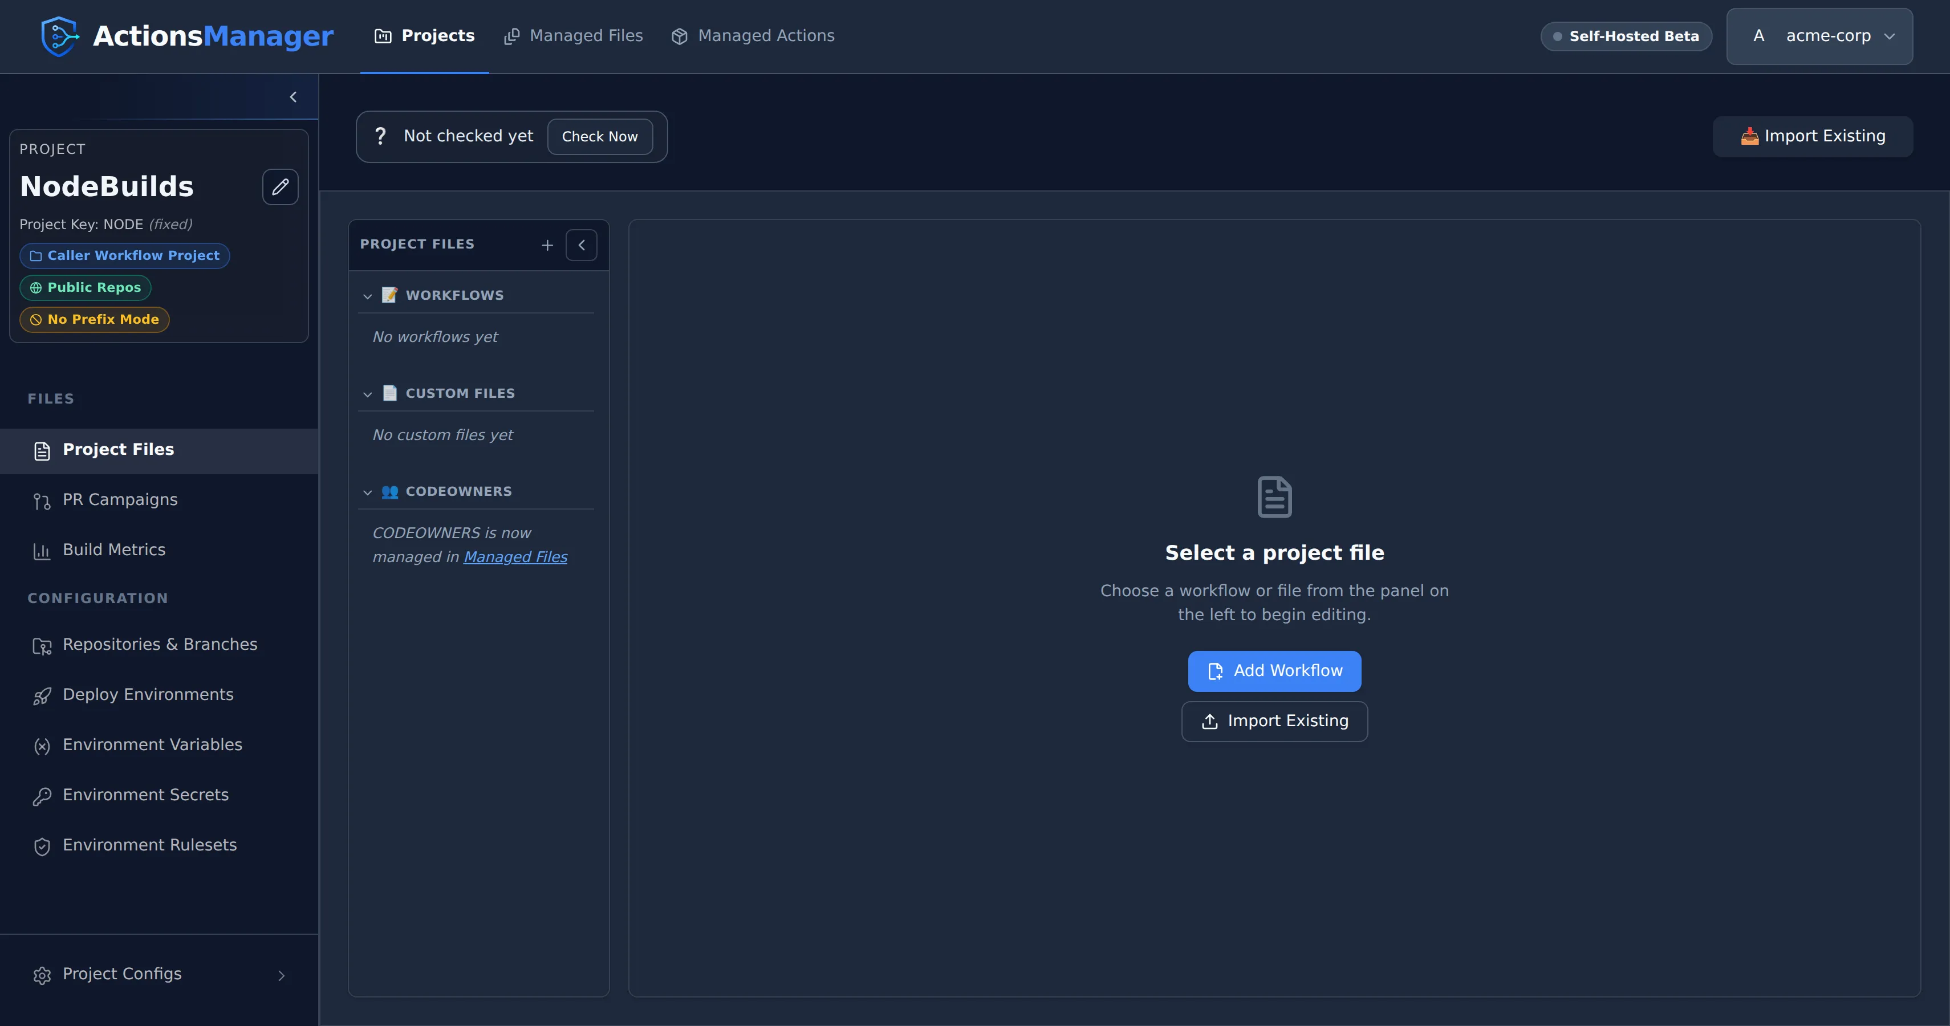1950x1026 pixels.
Task: Click the Build Metrics chart icon
Action: click(42, 551)
